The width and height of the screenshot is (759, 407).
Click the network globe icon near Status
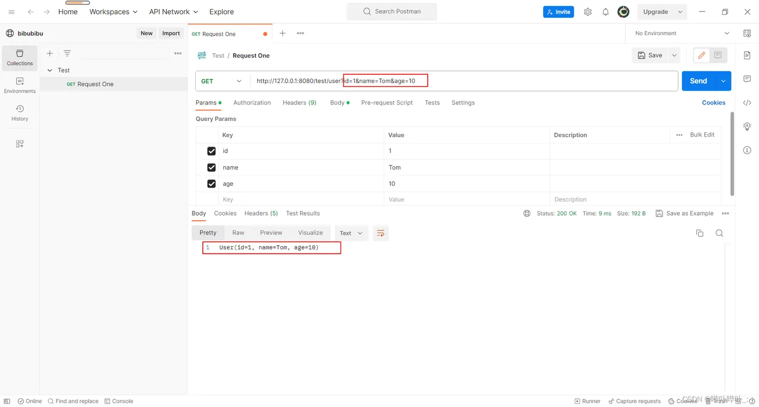coord(527,214)
